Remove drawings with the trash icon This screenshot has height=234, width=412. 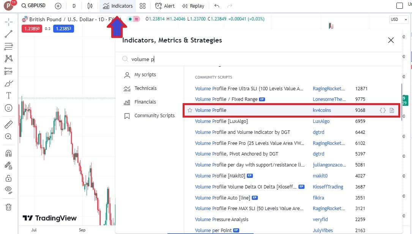point(8,207)
